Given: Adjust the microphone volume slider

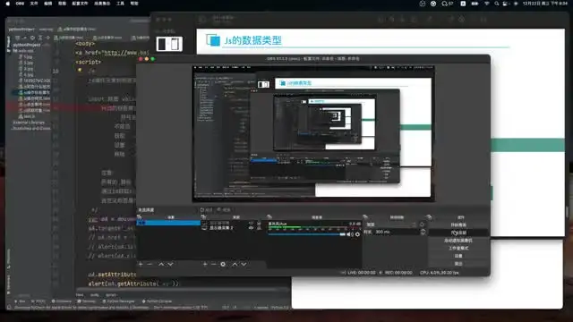Looking at the screenshot, I should click(306, 234).
